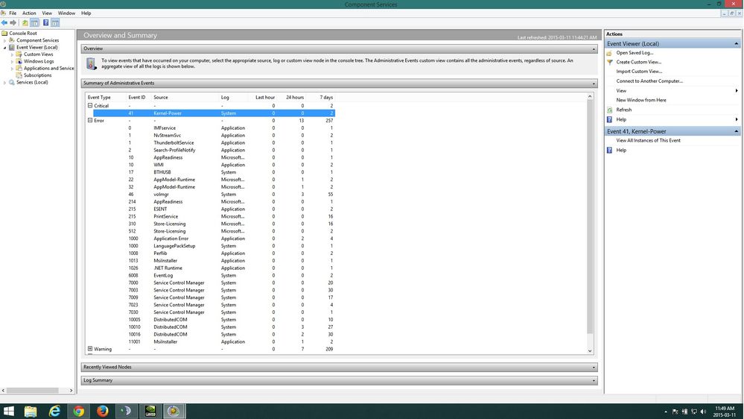Click the Services (Local) gear icon

click(12, 82)
